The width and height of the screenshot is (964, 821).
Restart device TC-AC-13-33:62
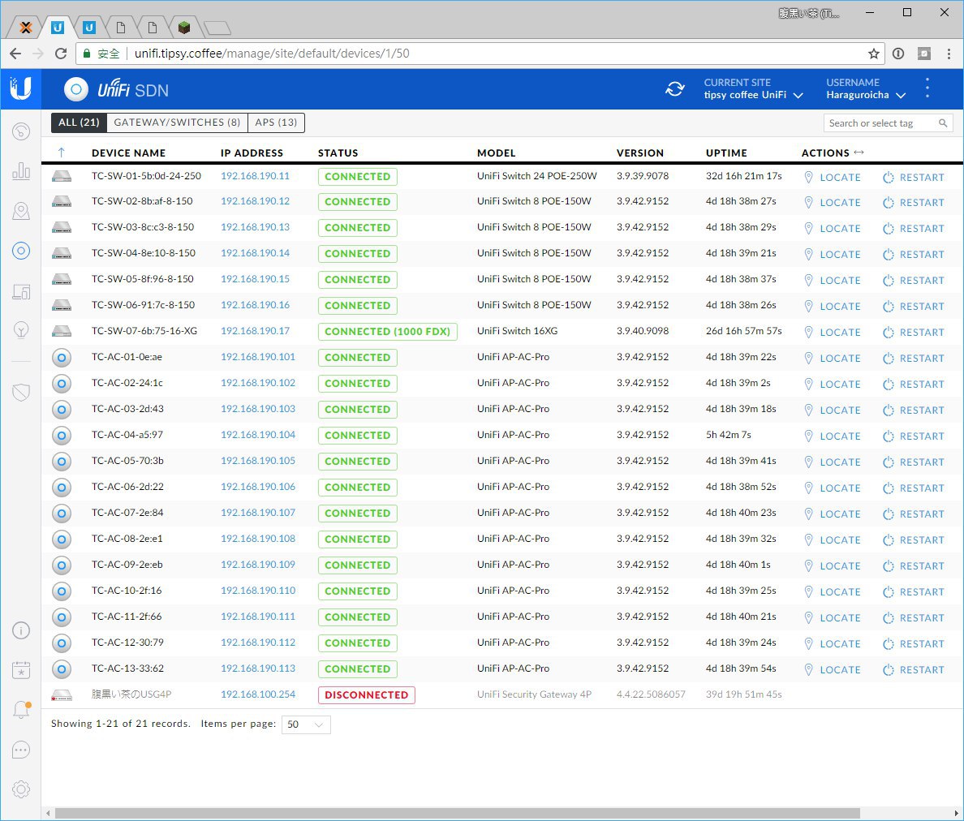coord(914,670)
